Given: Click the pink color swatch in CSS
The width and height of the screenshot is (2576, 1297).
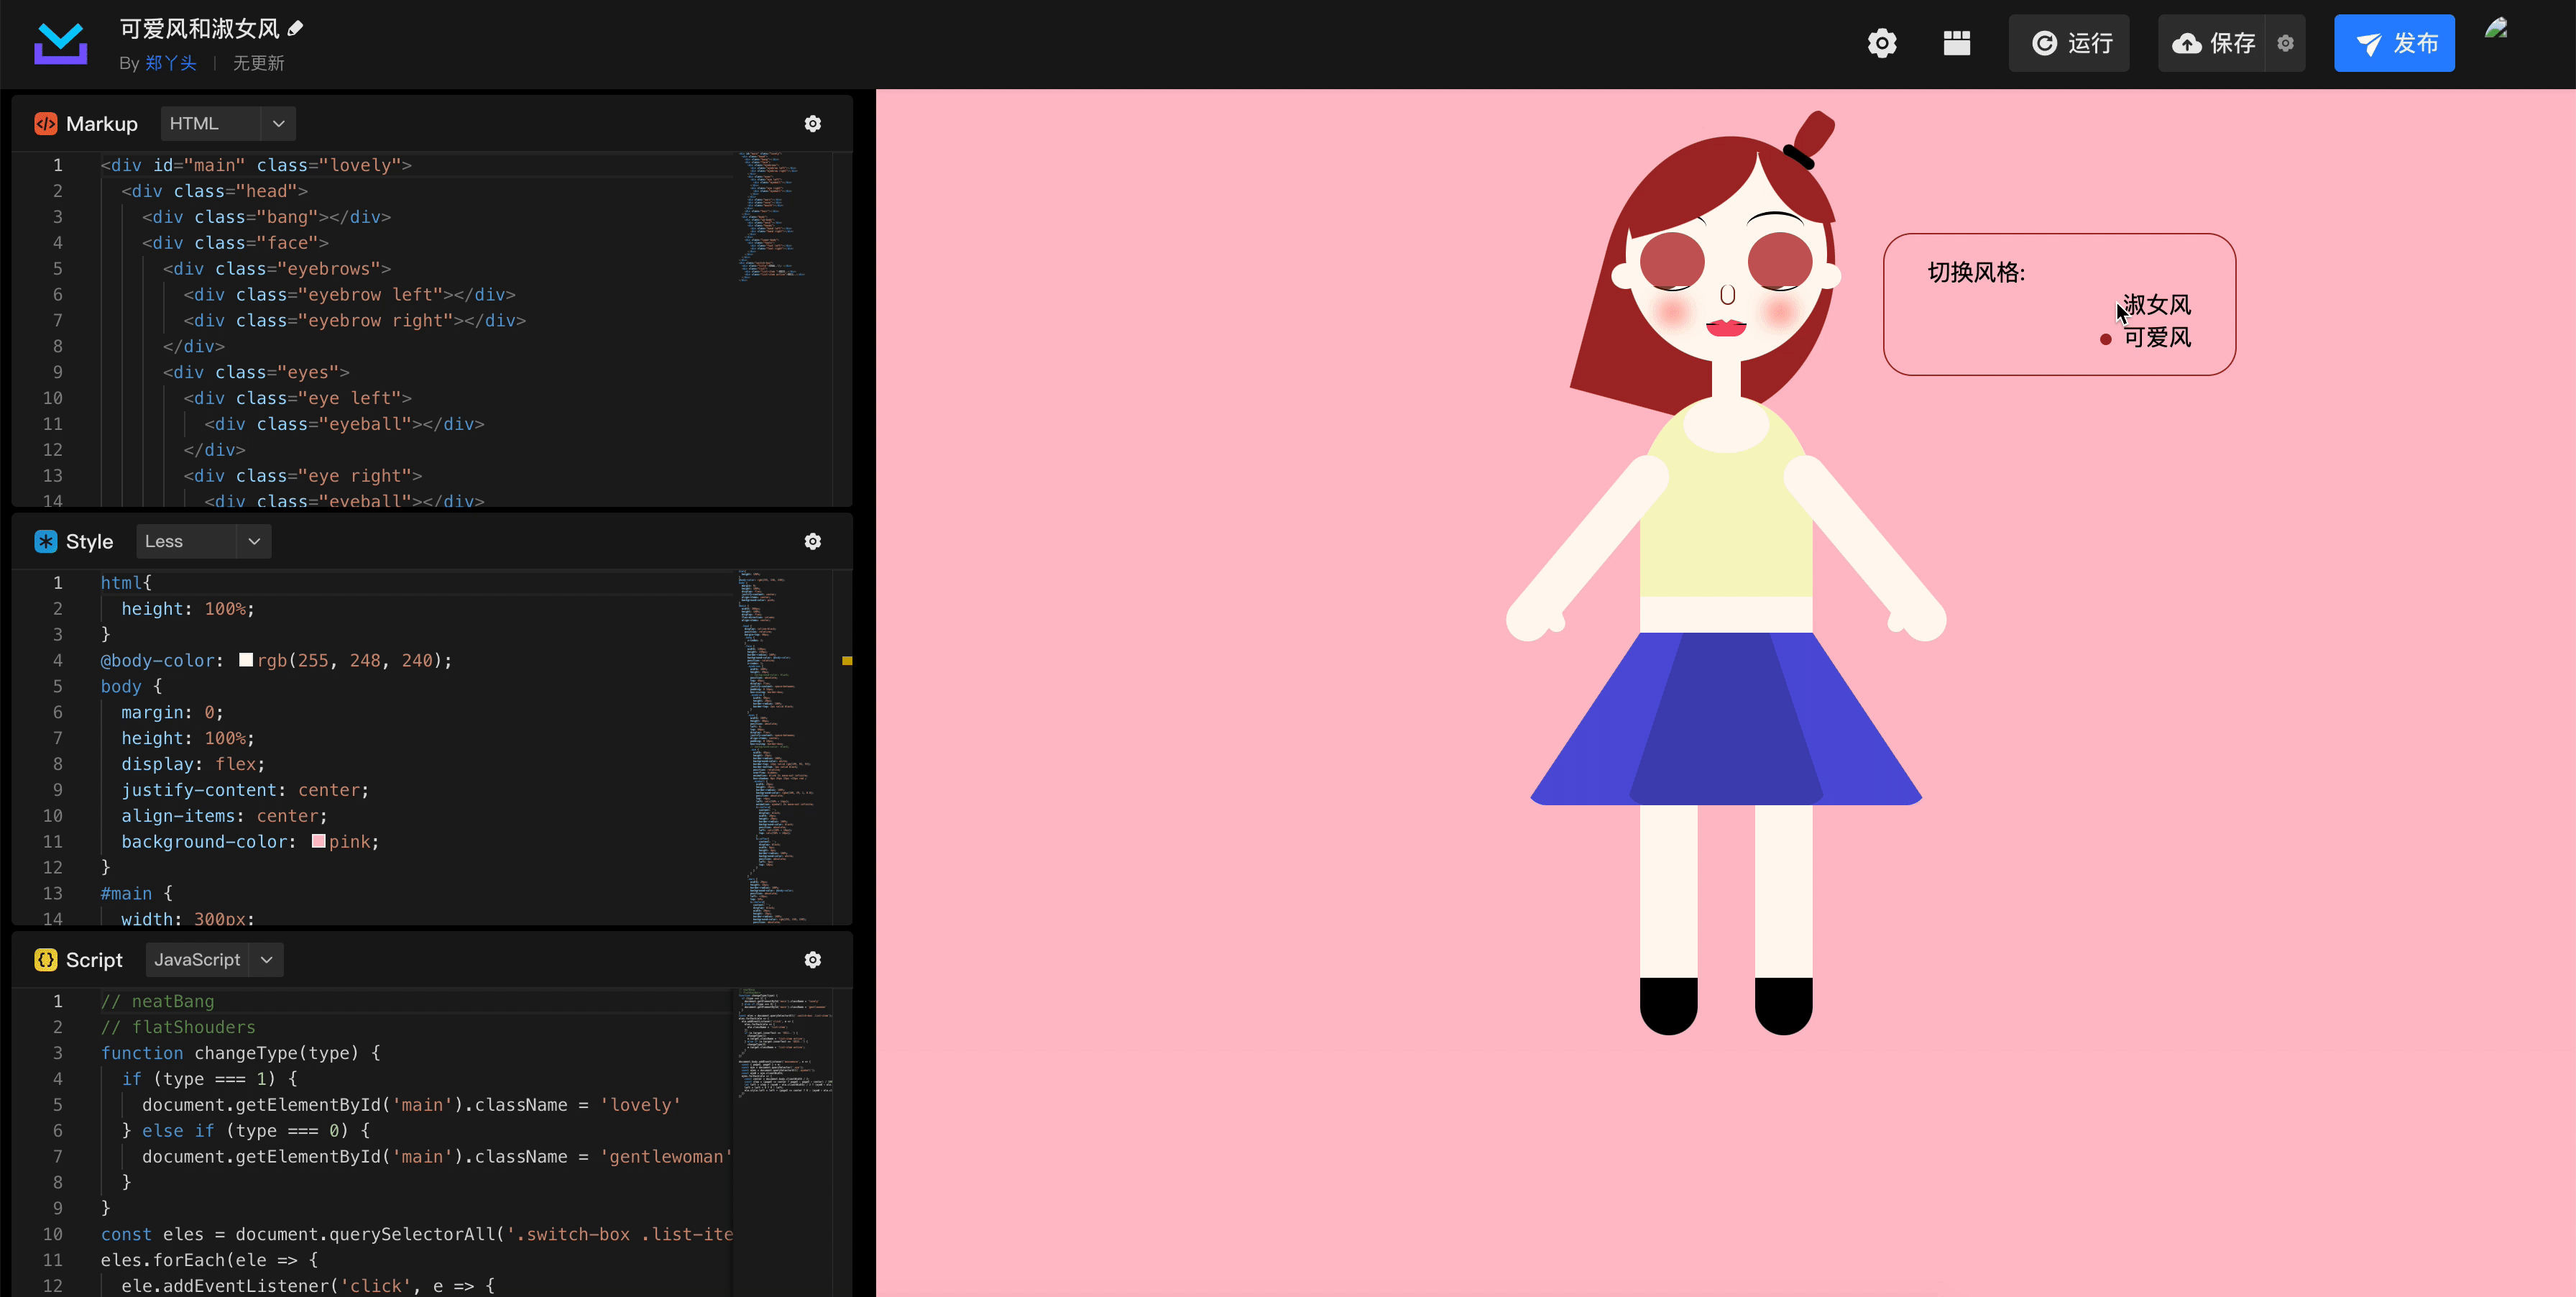Looking at the screenshot, I should pos(318,841).
